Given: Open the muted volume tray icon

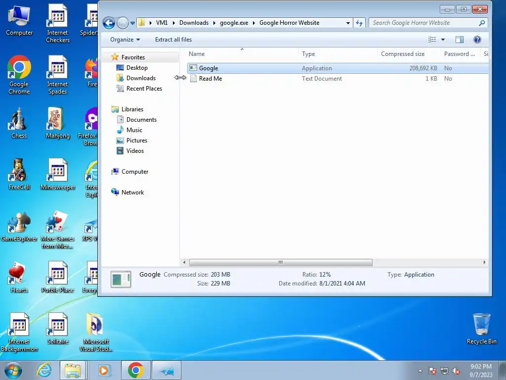Looking at the screenshot, I should (x=456, y=371).
